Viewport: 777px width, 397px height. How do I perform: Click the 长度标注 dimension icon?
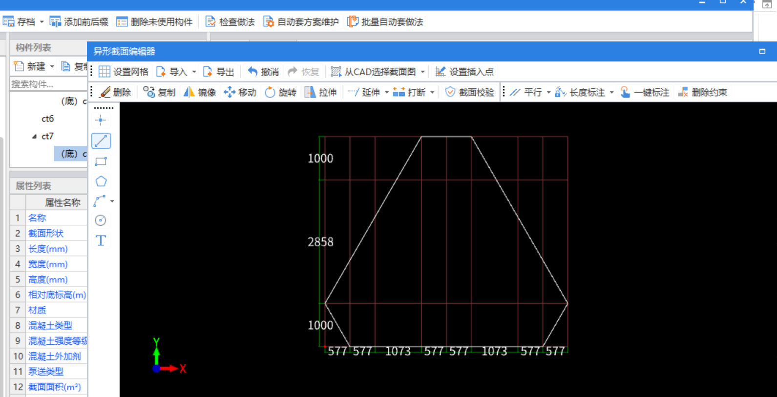click(560, 92)
